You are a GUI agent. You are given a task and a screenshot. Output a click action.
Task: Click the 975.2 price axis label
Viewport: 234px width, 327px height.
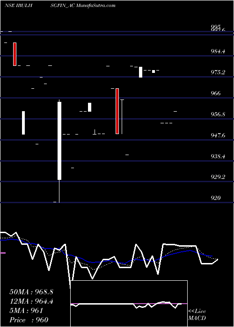[x=218, y=72]
